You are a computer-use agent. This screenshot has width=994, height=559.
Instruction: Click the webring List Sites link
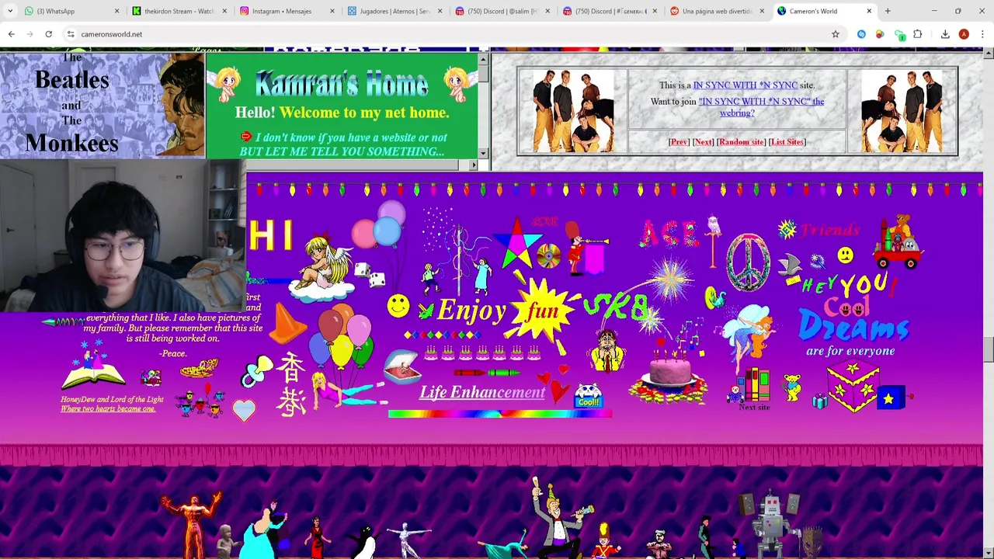pos(787,142)
